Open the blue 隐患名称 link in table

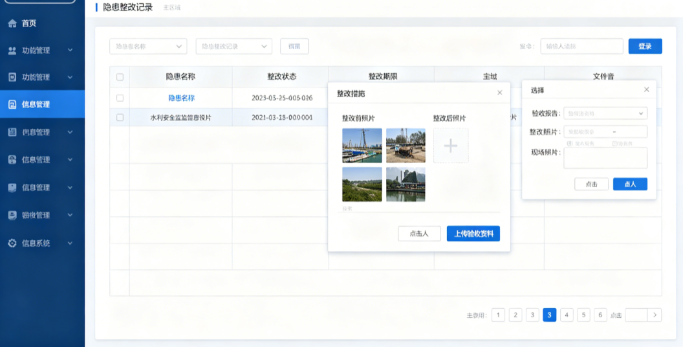pos(181,98)
